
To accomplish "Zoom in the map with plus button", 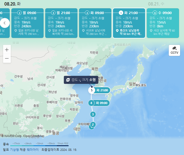I will [7, 50].
